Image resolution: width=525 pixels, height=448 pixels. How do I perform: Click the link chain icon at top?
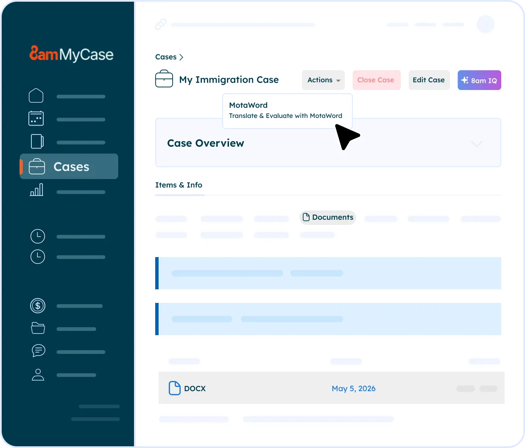(x=161, y=24)
